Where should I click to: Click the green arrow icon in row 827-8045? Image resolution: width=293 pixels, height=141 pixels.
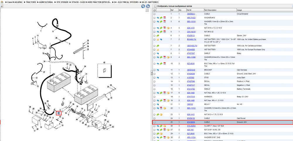(158, 134)
